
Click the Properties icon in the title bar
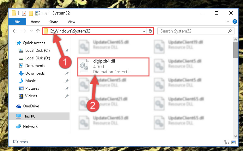coord(24,13)
